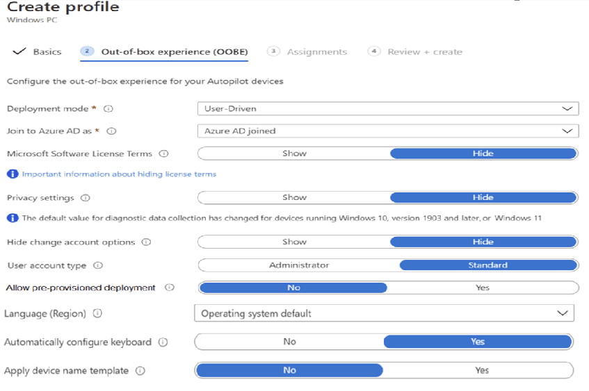Click info icon for Hide change account options
Image resolution: width=589 pixels, height=391 pixels.
point(145,242)
